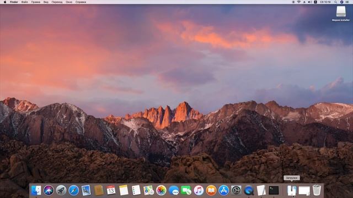
Task: Open Launchpad rocket icon in Dock
Action: pyautogui.click(x=61, y=190)
